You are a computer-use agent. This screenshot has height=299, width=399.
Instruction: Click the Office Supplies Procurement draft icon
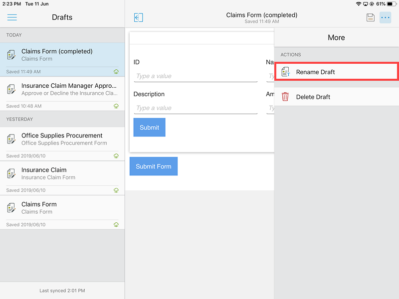[x=11, y=139]
